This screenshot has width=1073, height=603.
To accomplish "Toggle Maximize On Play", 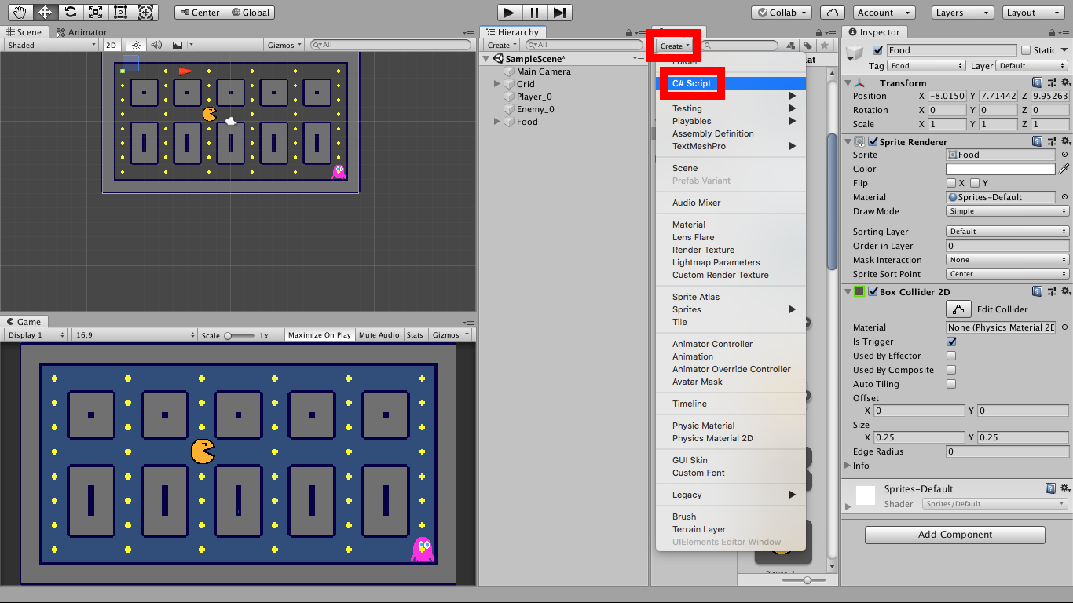I will tap(320, 335).
